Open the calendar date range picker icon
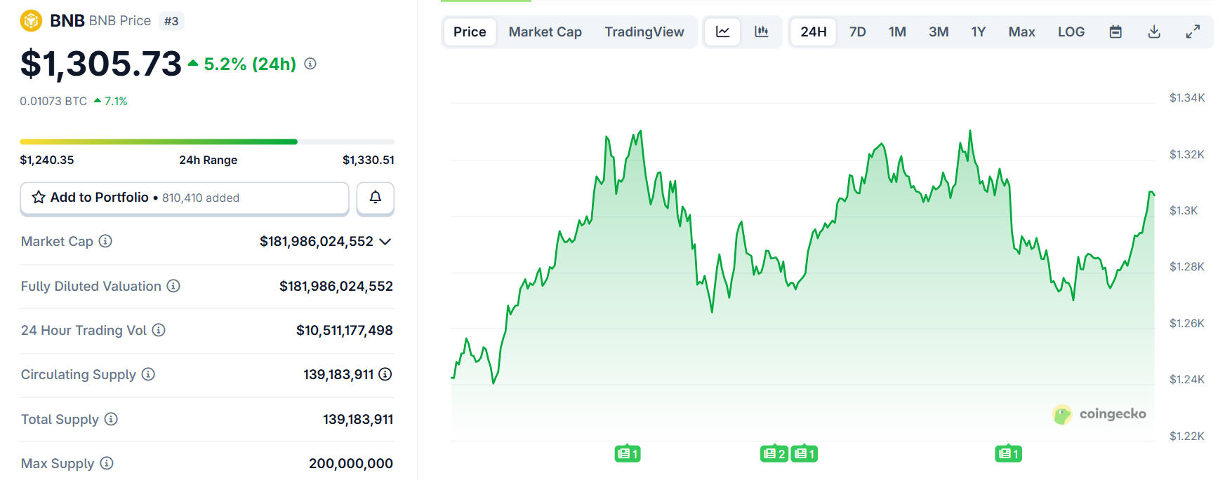Image resolution: width=1225 pixels, height=480 pixels. (1115, 32)
